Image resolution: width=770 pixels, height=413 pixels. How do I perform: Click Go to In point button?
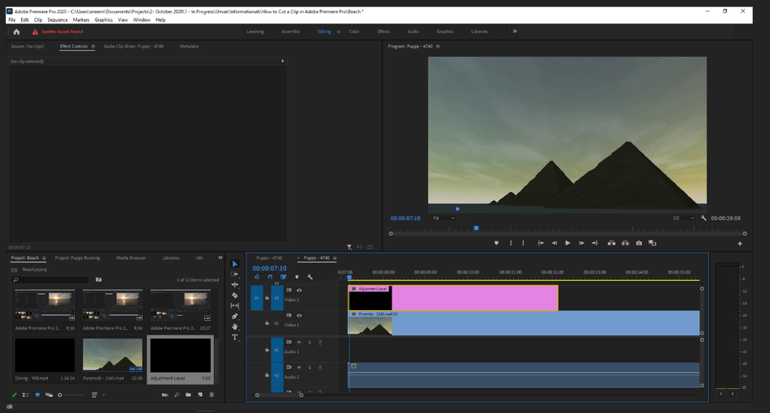[541, 243]
